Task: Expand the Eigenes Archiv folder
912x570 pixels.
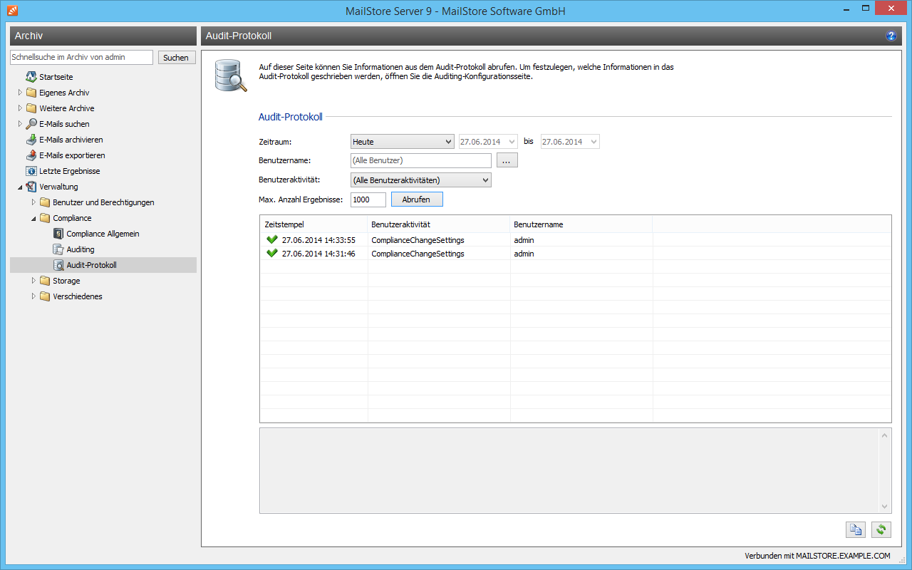Action: click(x=21, y=93)
